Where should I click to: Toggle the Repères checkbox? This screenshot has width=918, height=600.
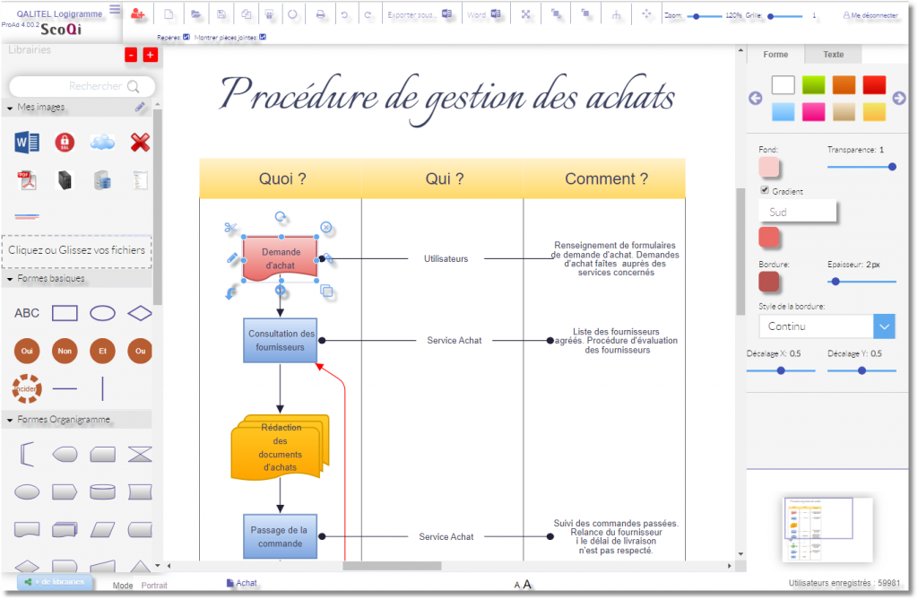coord(186,37)
